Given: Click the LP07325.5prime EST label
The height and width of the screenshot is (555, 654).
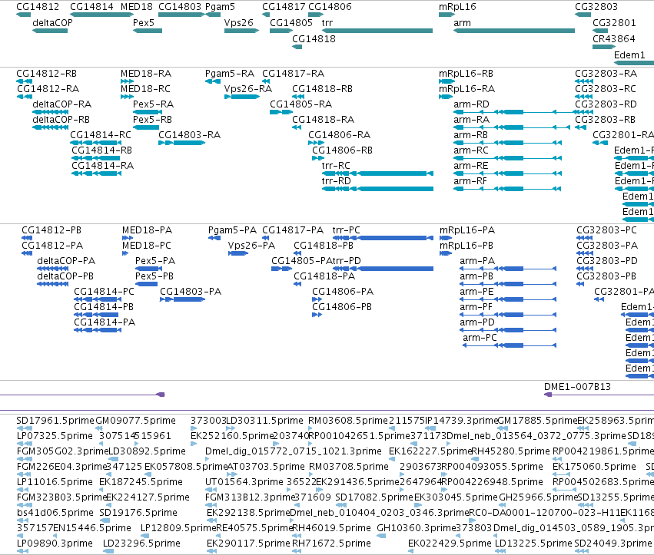Looking at the screenshot, I should tap(55, 436).
